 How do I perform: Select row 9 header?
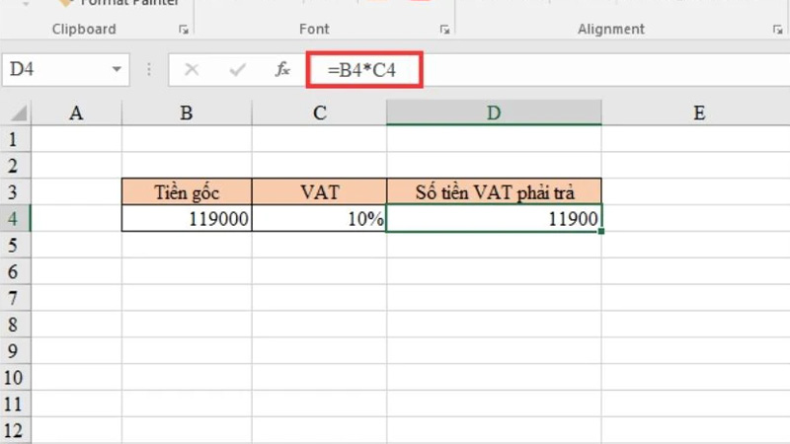15,351
